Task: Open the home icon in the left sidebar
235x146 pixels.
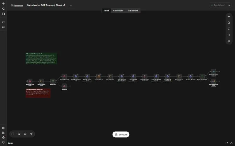Action: [4, 27]
